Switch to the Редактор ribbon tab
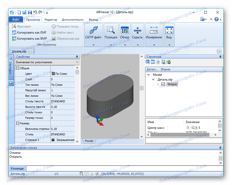The width and height of the screenshot is (232, 185). [x=51, y=20]
